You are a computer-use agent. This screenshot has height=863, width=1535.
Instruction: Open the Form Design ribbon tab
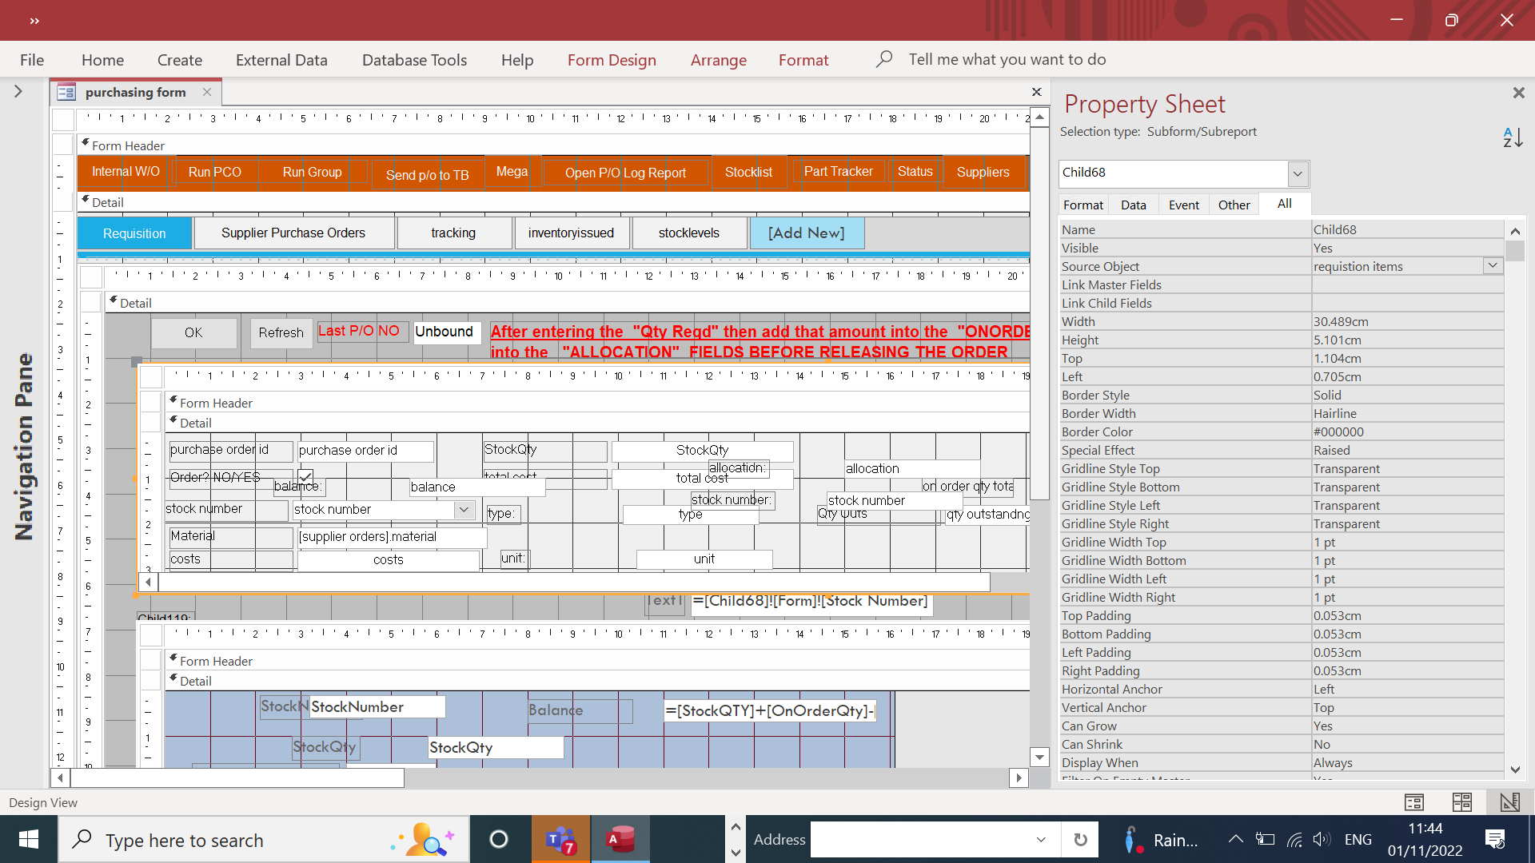(612, 60)
